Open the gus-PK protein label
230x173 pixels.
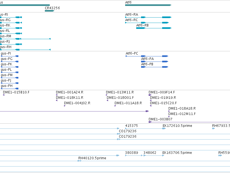[x=6, y=64]
